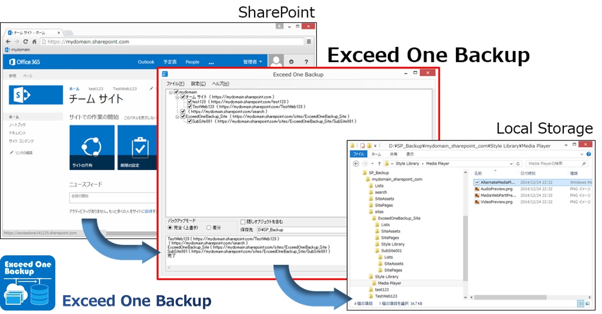Click Explorer back arrow button

pos(356,164)
